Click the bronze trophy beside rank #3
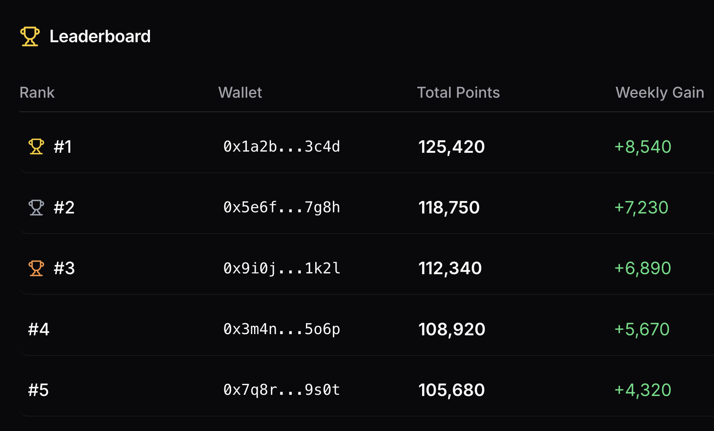The image size is (714, 431). tap(36, 268)
